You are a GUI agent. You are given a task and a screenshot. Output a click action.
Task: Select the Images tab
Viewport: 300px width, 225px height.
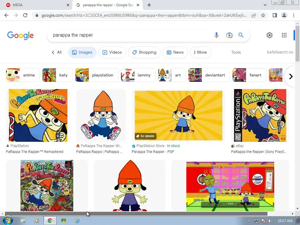point(82,52)
